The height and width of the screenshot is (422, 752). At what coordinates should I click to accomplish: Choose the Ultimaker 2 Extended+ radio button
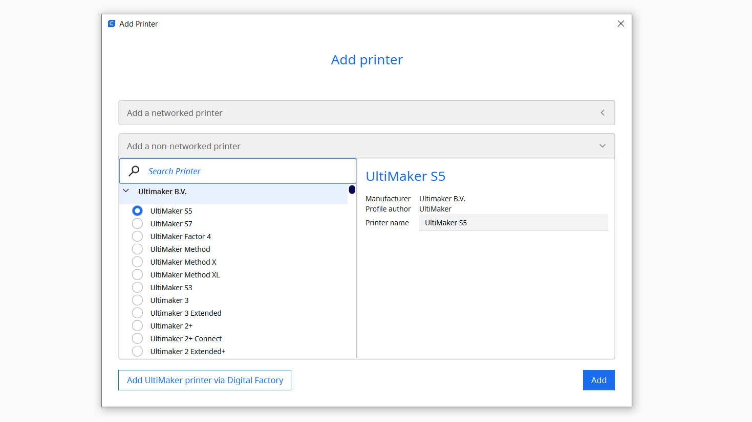[137, 351]
